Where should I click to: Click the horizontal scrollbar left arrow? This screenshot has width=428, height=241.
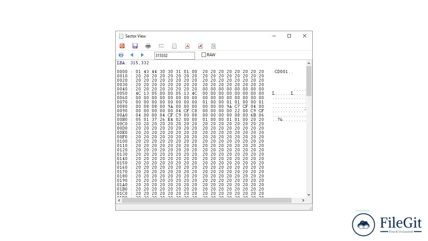[x=119, y=200]
